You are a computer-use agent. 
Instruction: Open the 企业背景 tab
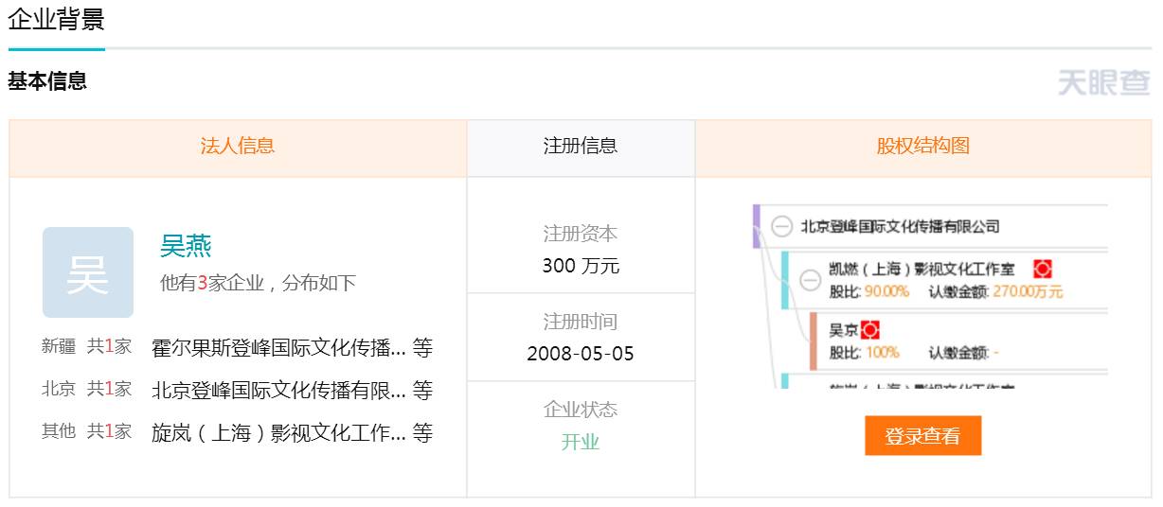[56, 20]
